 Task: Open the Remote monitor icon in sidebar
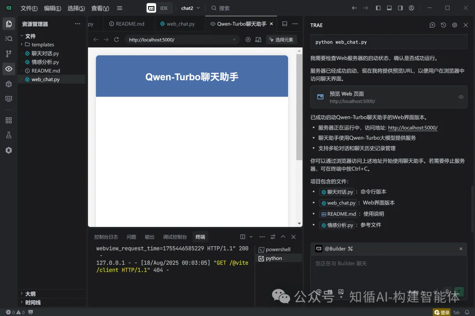[9, 99]
